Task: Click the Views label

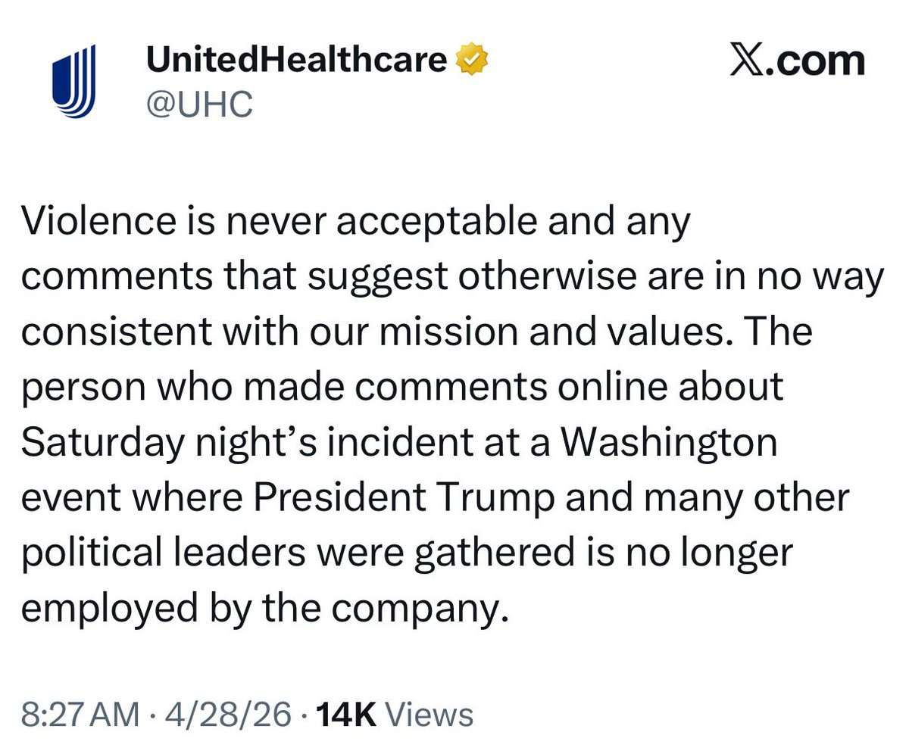Action: 430,715
